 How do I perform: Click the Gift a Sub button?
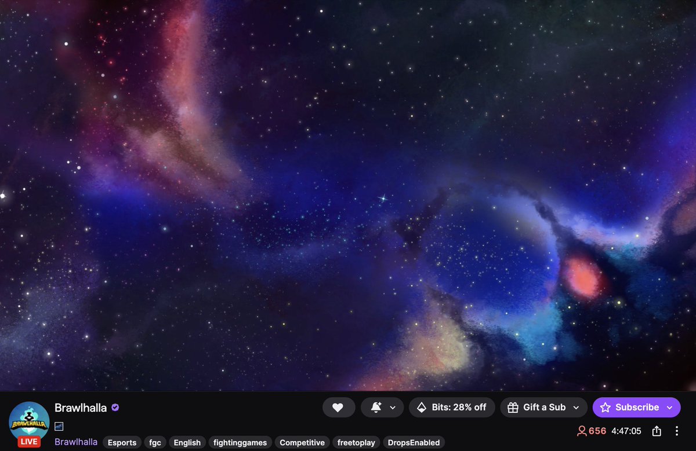[x=543, y=408]
